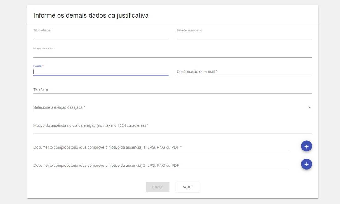This screenshot has width=340, height=204.
Task: Click the Data de nascimento input field
Action: (x=244, y=36)
